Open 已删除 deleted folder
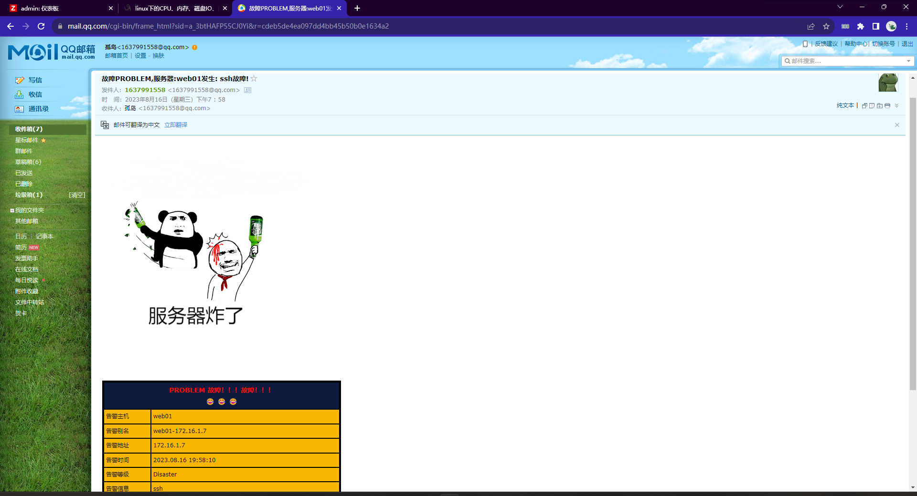Screen dimensions: 917x496 [x=24, y=184]
